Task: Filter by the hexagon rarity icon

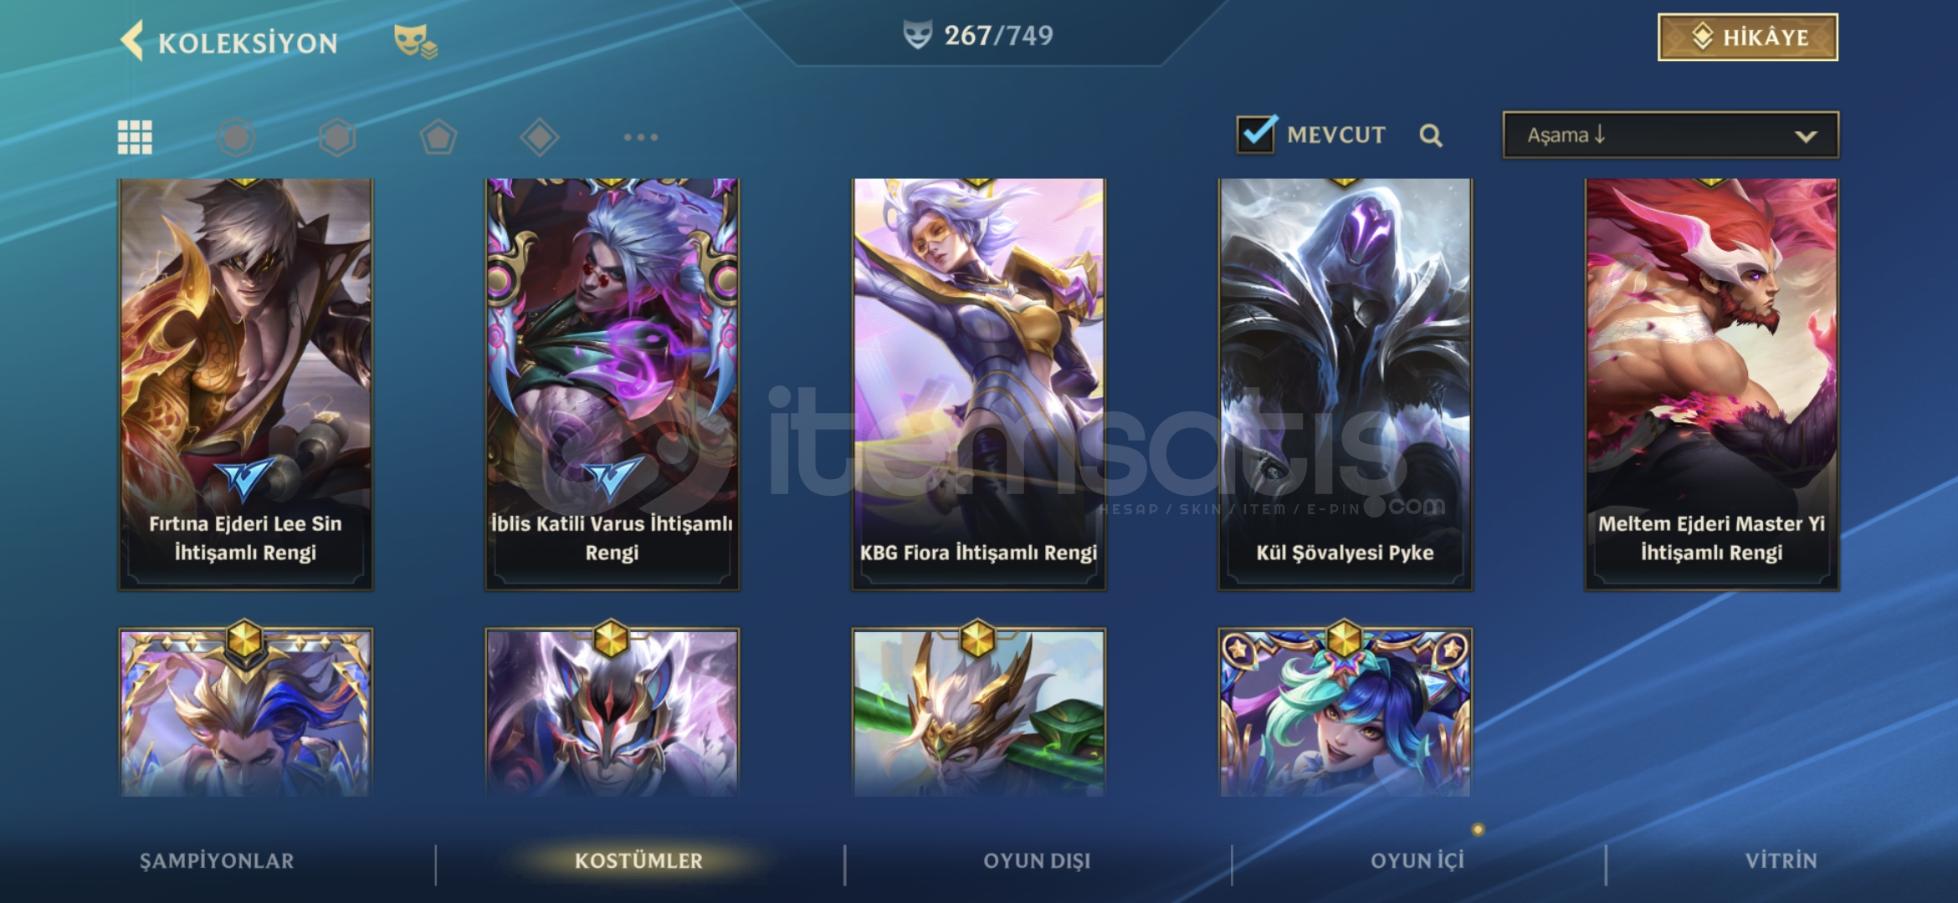Action: (x=337, y=137)
